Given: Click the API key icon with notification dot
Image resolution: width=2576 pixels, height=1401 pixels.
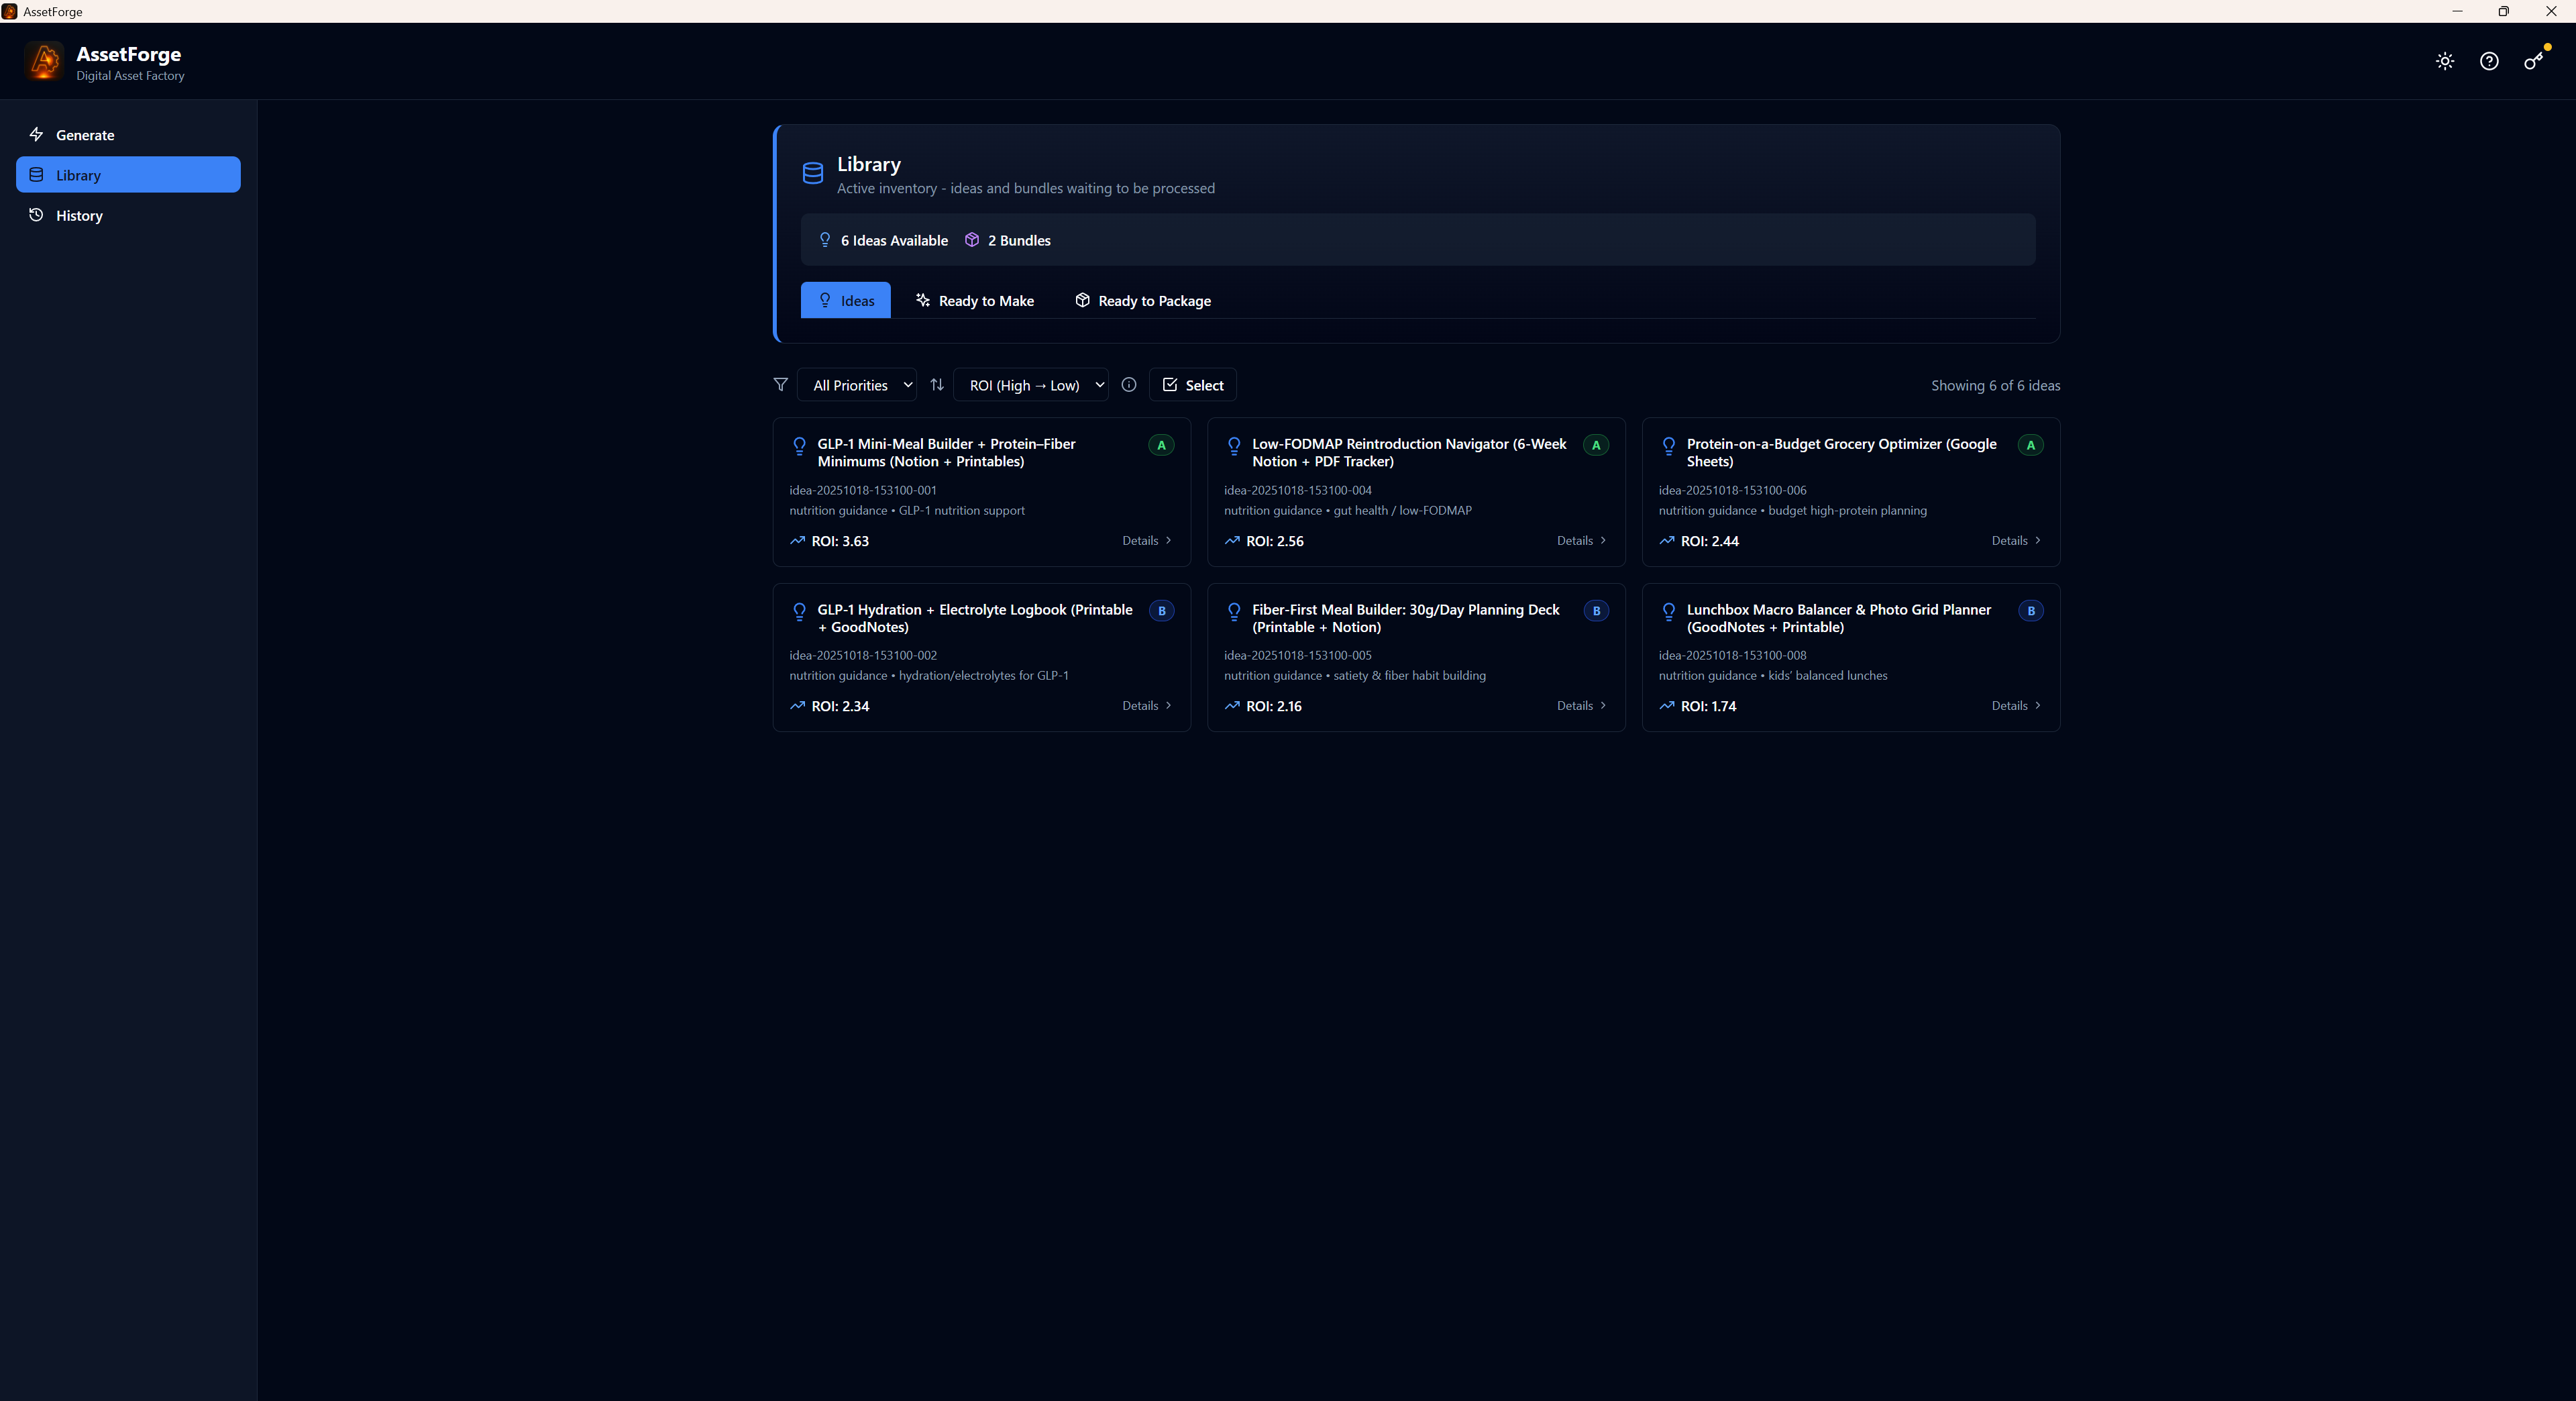Looking at the screenshot, I should pyautogui.click(x=2534, y=61).
